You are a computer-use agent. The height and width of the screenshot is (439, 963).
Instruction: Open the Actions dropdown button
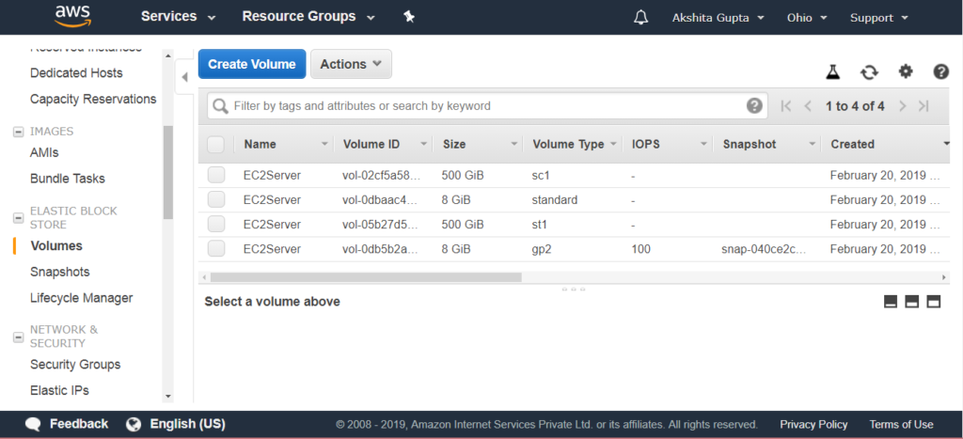[x=351, y=64]
